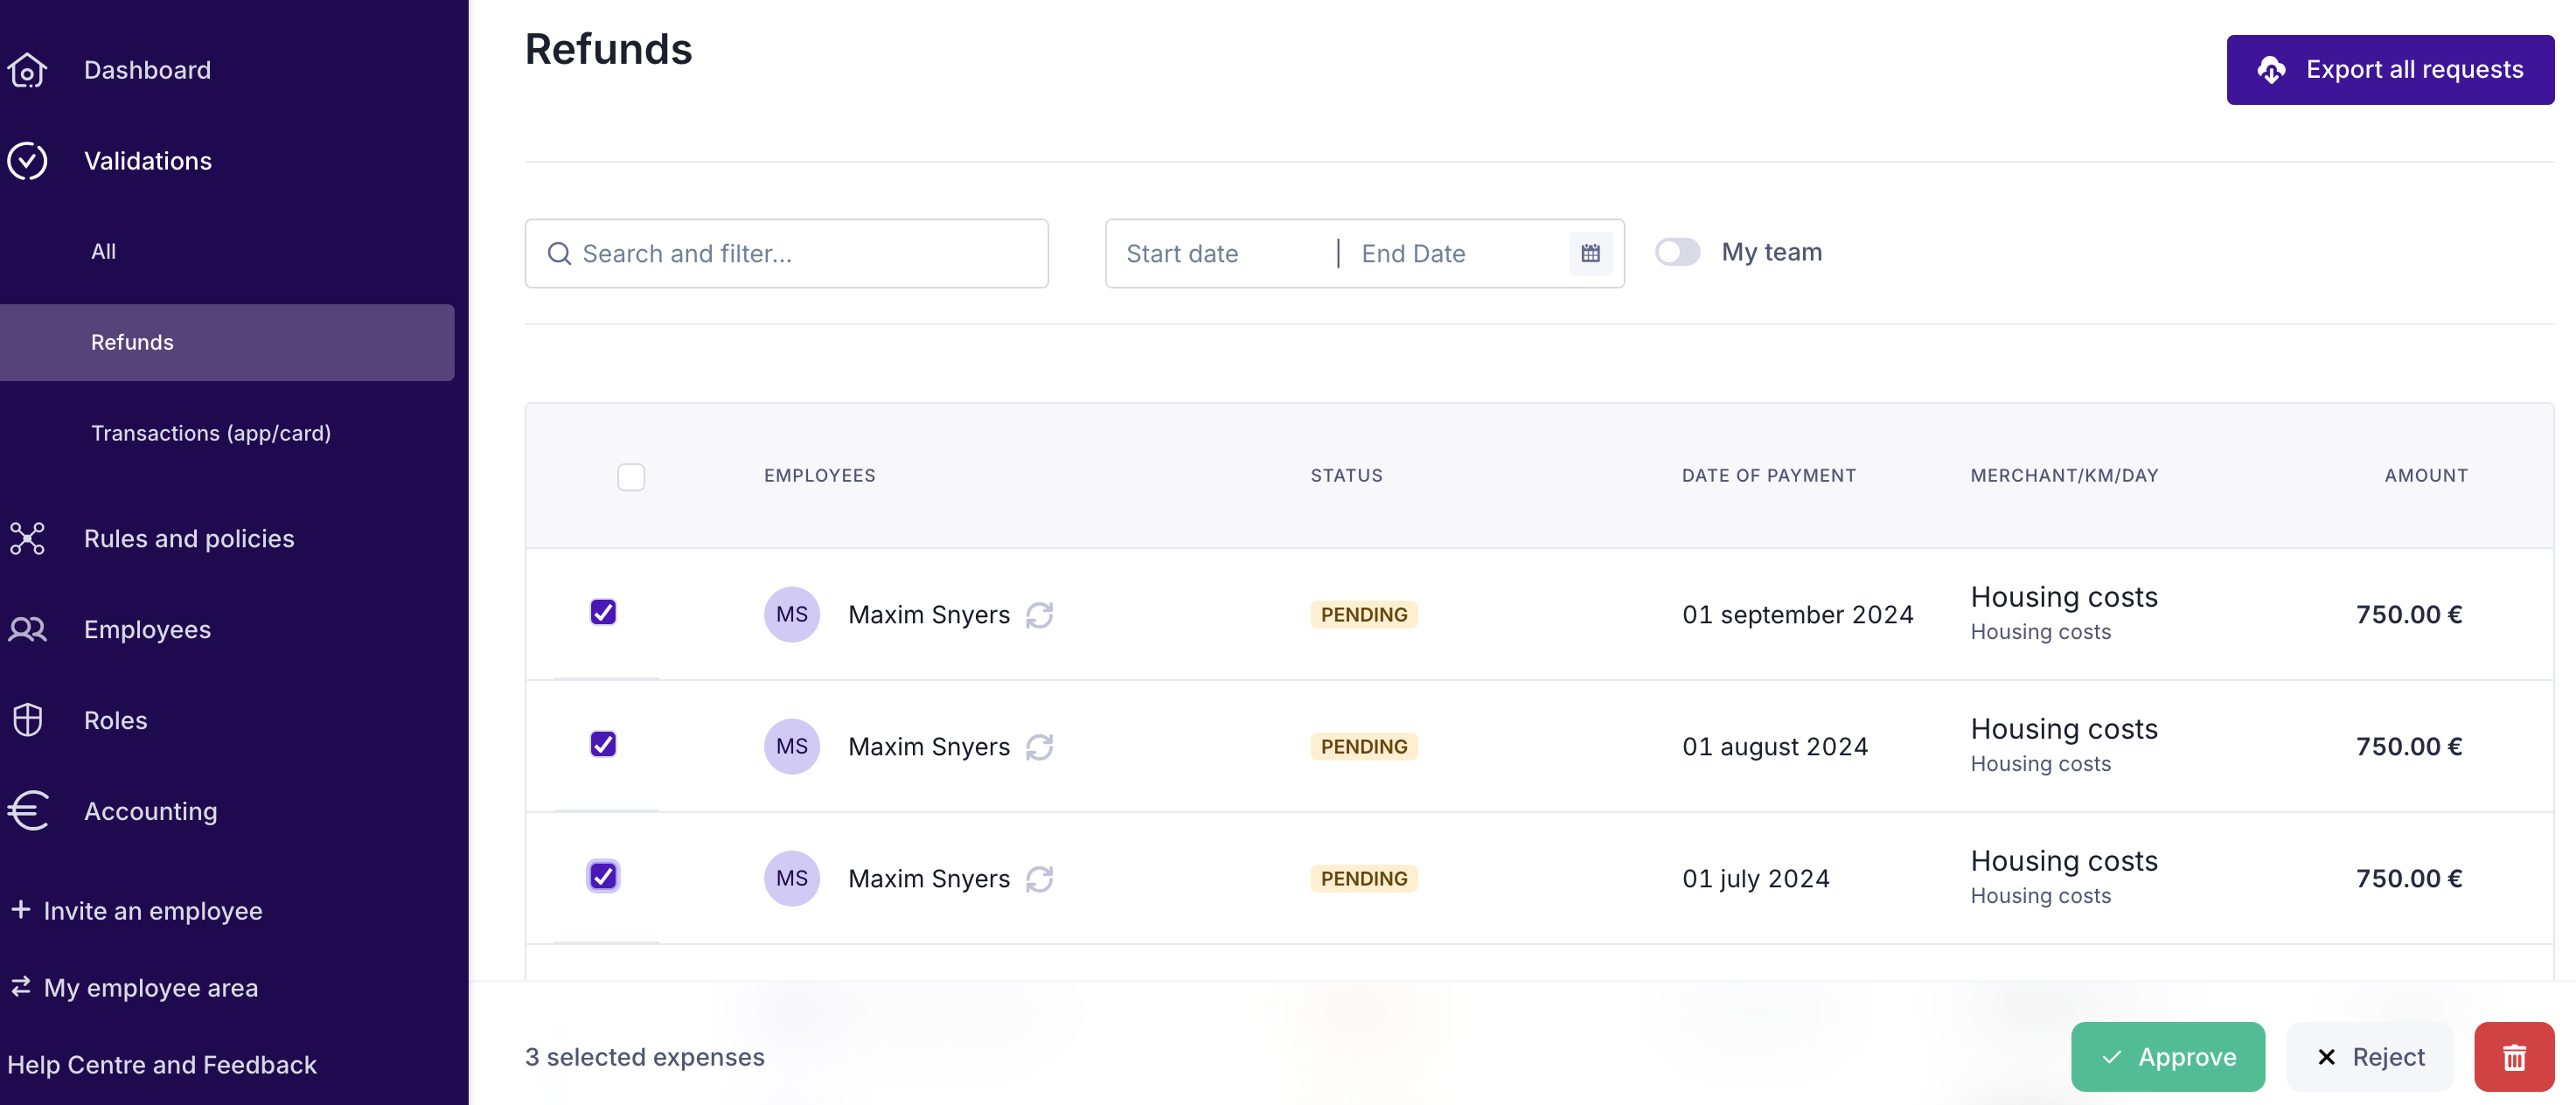Open Transactions (app/card) submenu item
Viewport: 2576px width, 1105px height.
click(210, 433)
